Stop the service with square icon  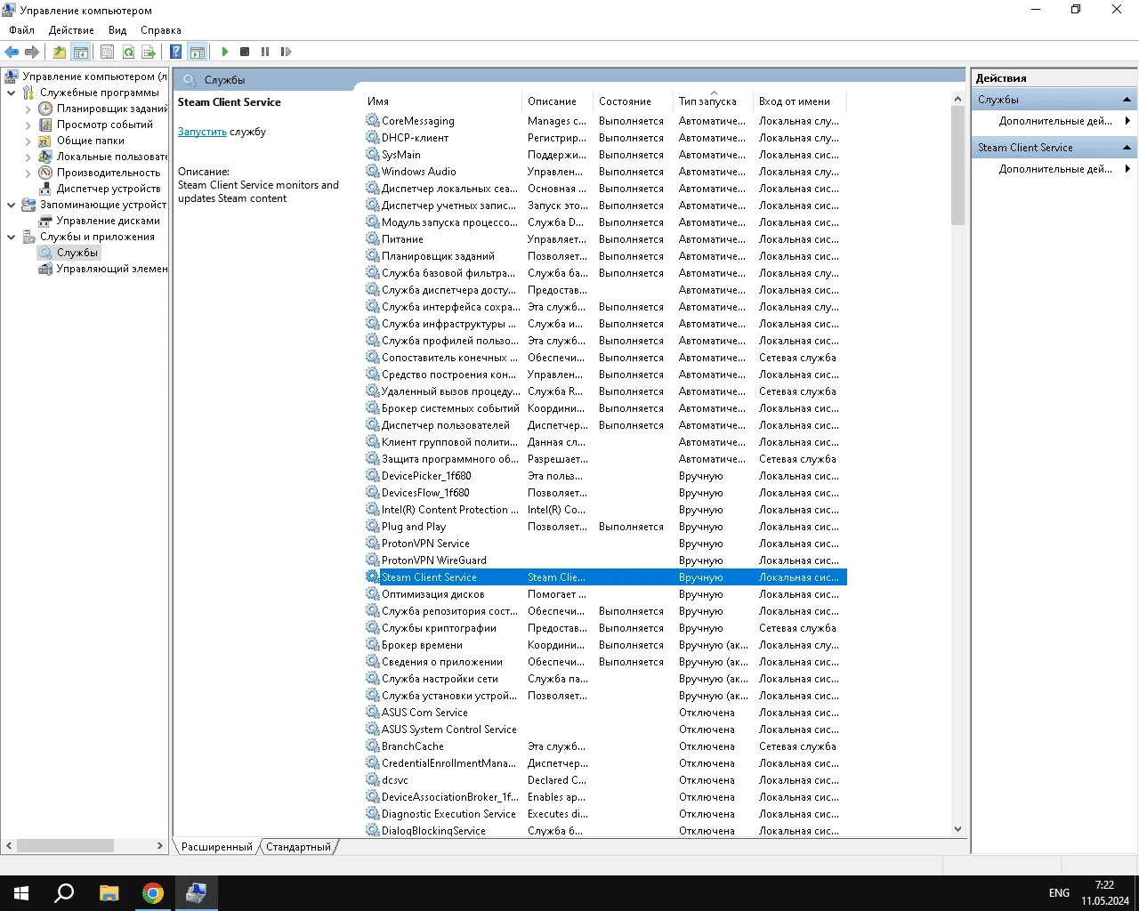click(245, 52)
